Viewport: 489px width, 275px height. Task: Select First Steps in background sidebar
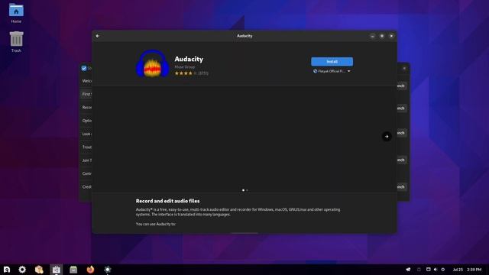86,94
